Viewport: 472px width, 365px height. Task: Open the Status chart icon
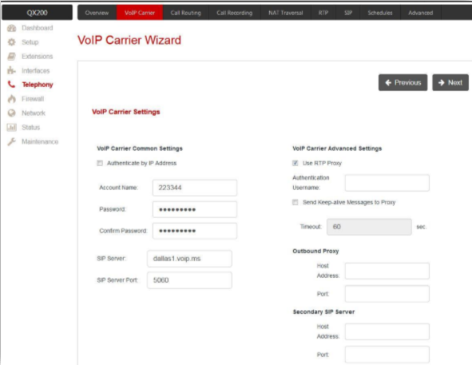11,127
